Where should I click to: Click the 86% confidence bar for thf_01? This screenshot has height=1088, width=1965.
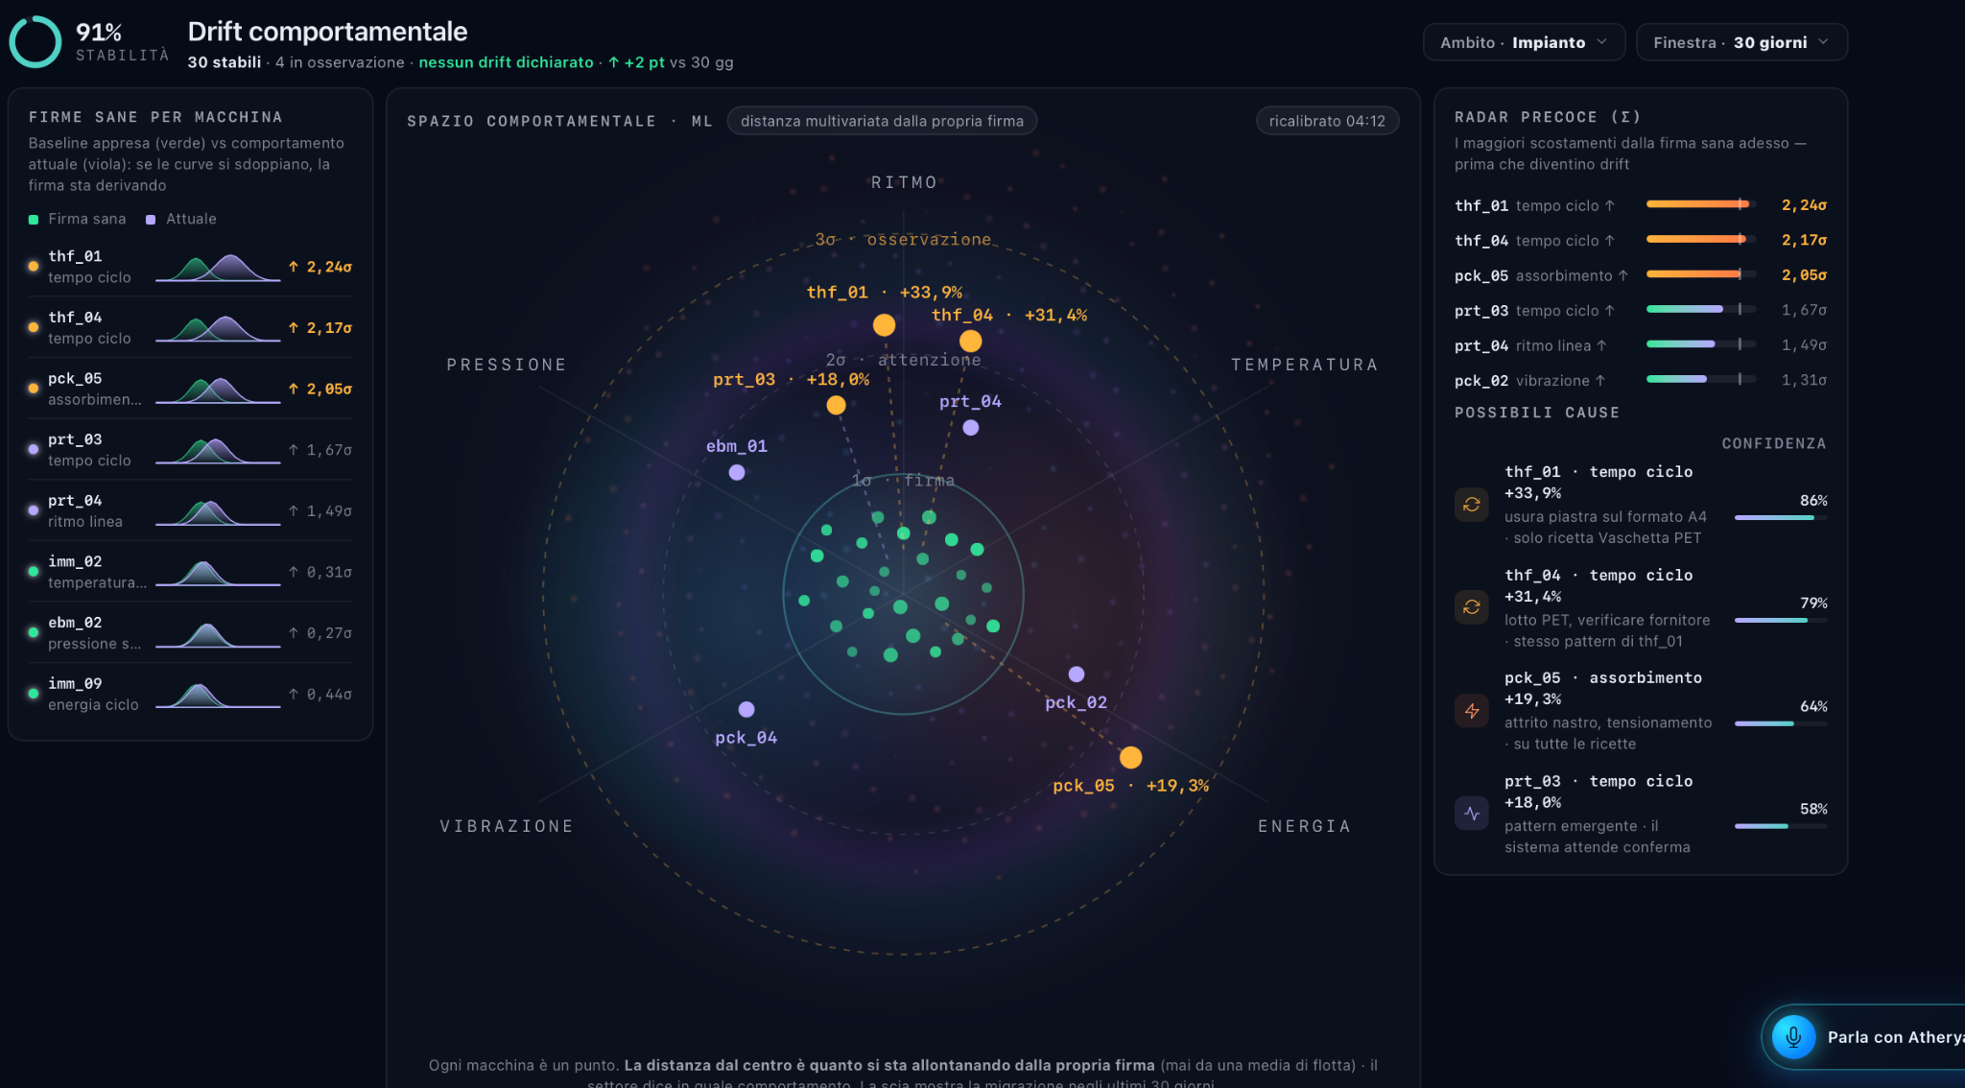click(x=1781, y=518)
